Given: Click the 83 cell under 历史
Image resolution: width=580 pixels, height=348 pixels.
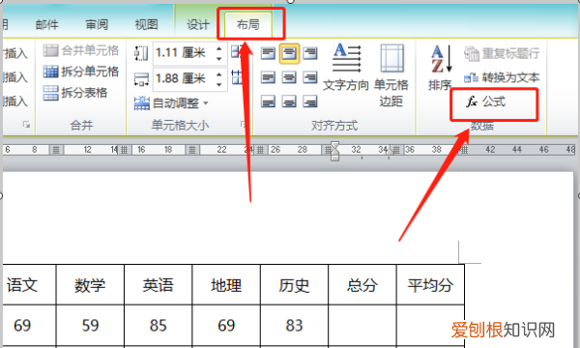Looking at the screenshot, I should point(294,326).
